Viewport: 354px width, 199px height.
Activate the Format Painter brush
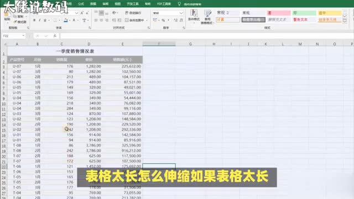(15, 22)
